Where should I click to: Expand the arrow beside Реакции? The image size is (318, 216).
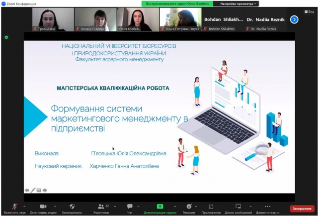pyautogui.click(x=196, y=207)
